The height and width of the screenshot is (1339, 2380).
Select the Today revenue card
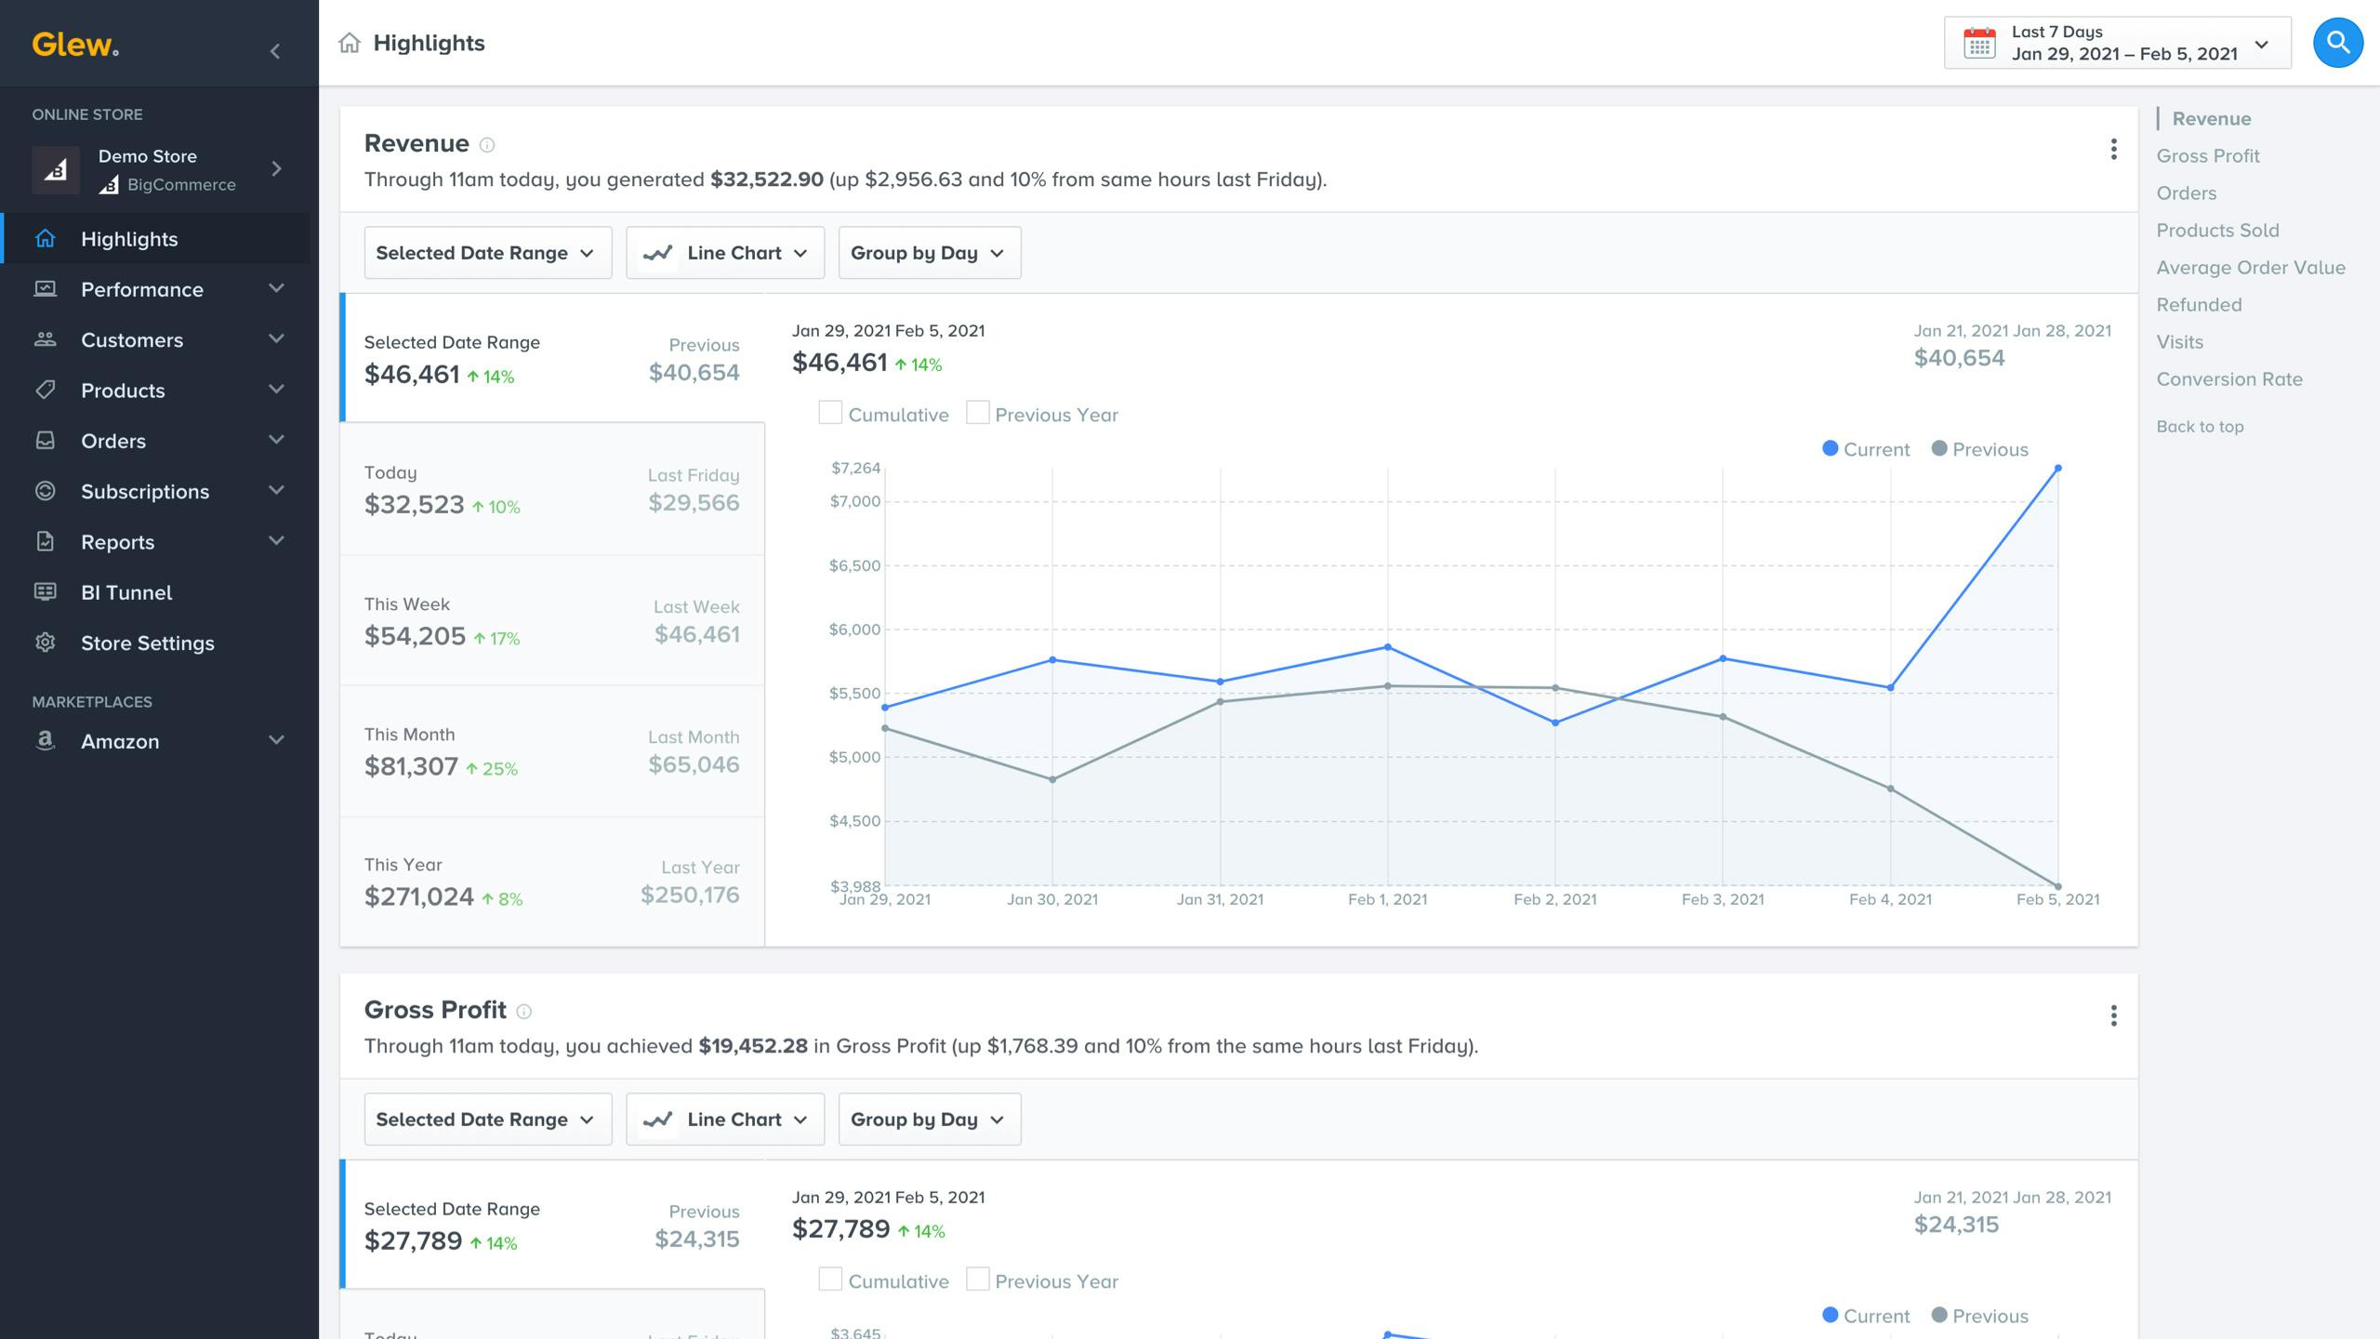point(552,490)
